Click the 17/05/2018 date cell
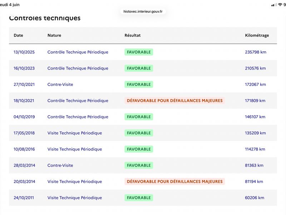The width and height of the screenshot is (286, 215). coord(24,133)
